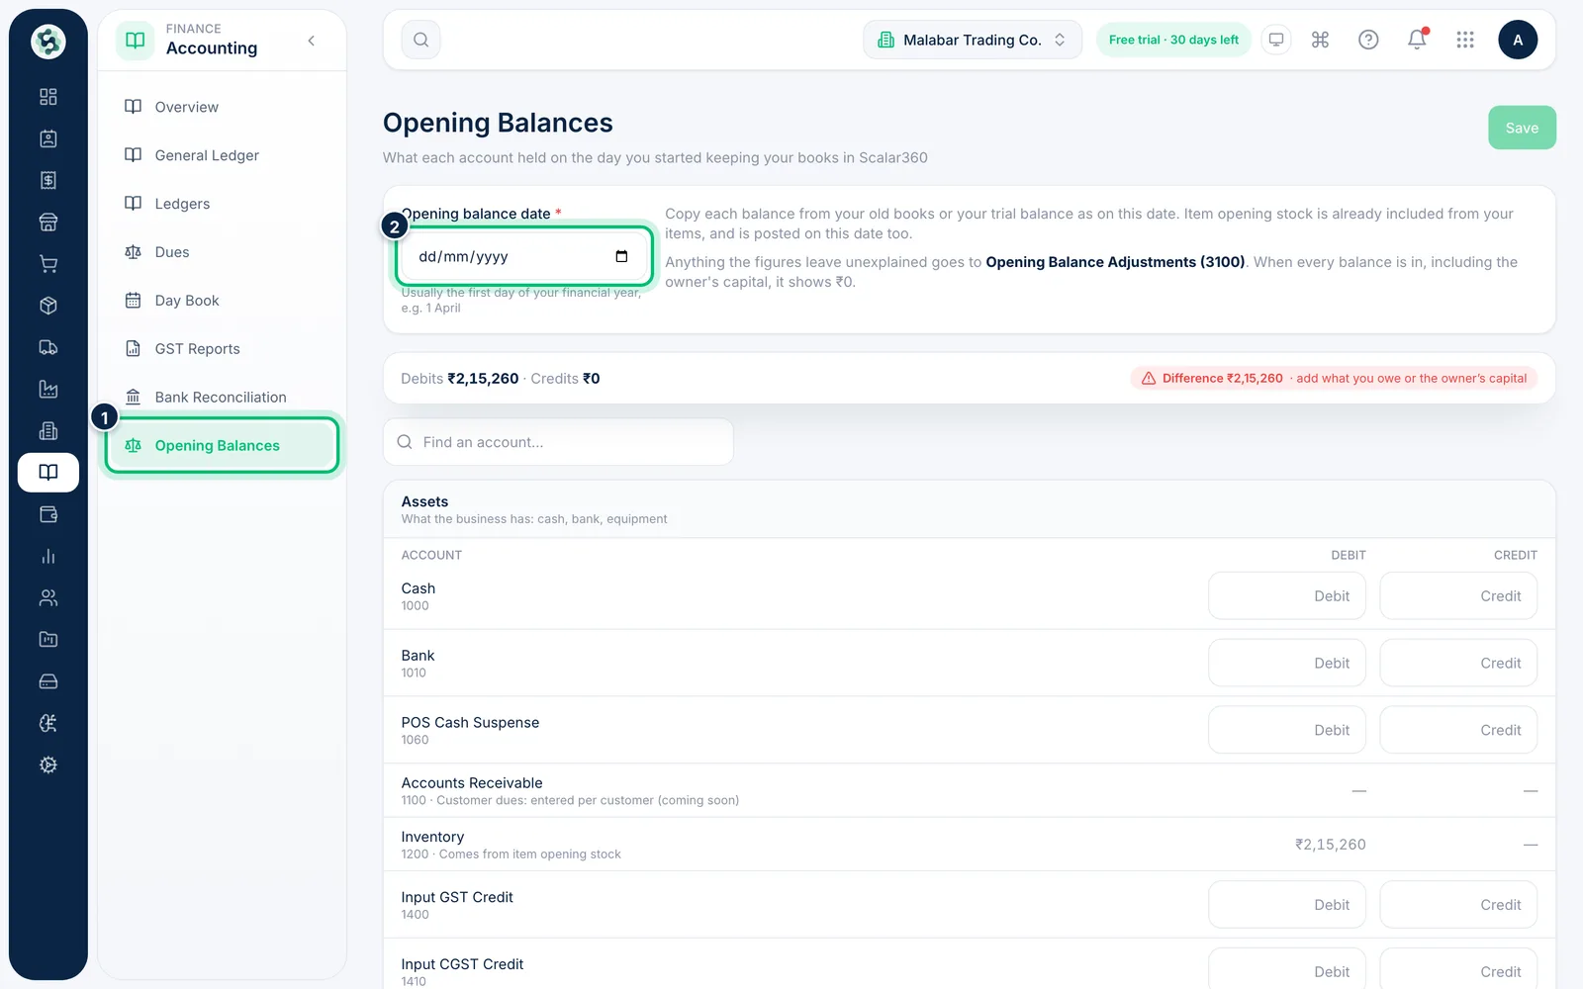Open the delivery truck icon
Screen dimensions: 1583x989
[47, 347]
